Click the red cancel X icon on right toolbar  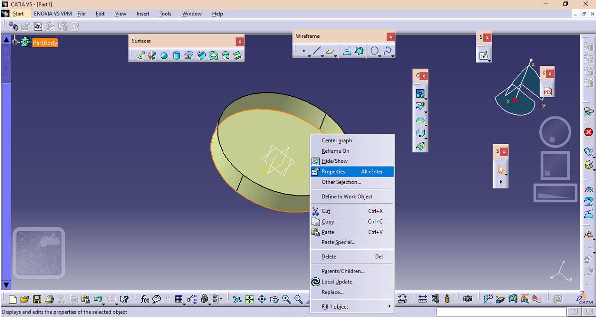pos(589,132)
